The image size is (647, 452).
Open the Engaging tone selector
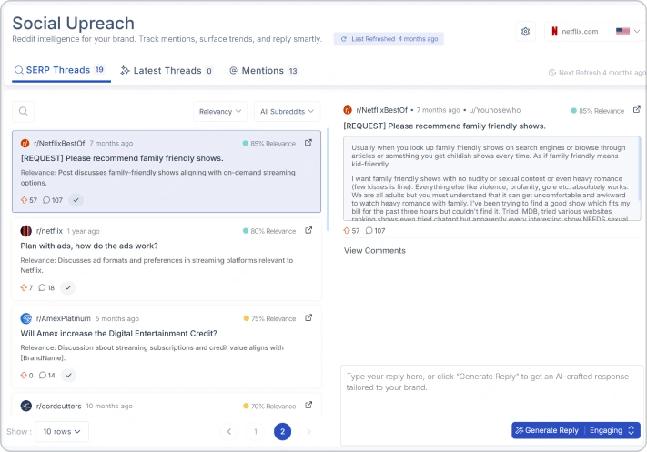tap(612, 430)
